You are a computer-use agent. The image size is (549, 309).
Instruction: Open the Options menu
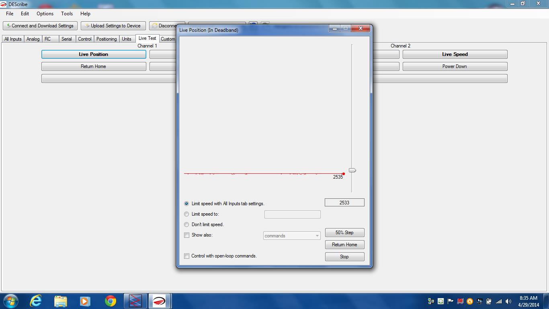(45, 14)
